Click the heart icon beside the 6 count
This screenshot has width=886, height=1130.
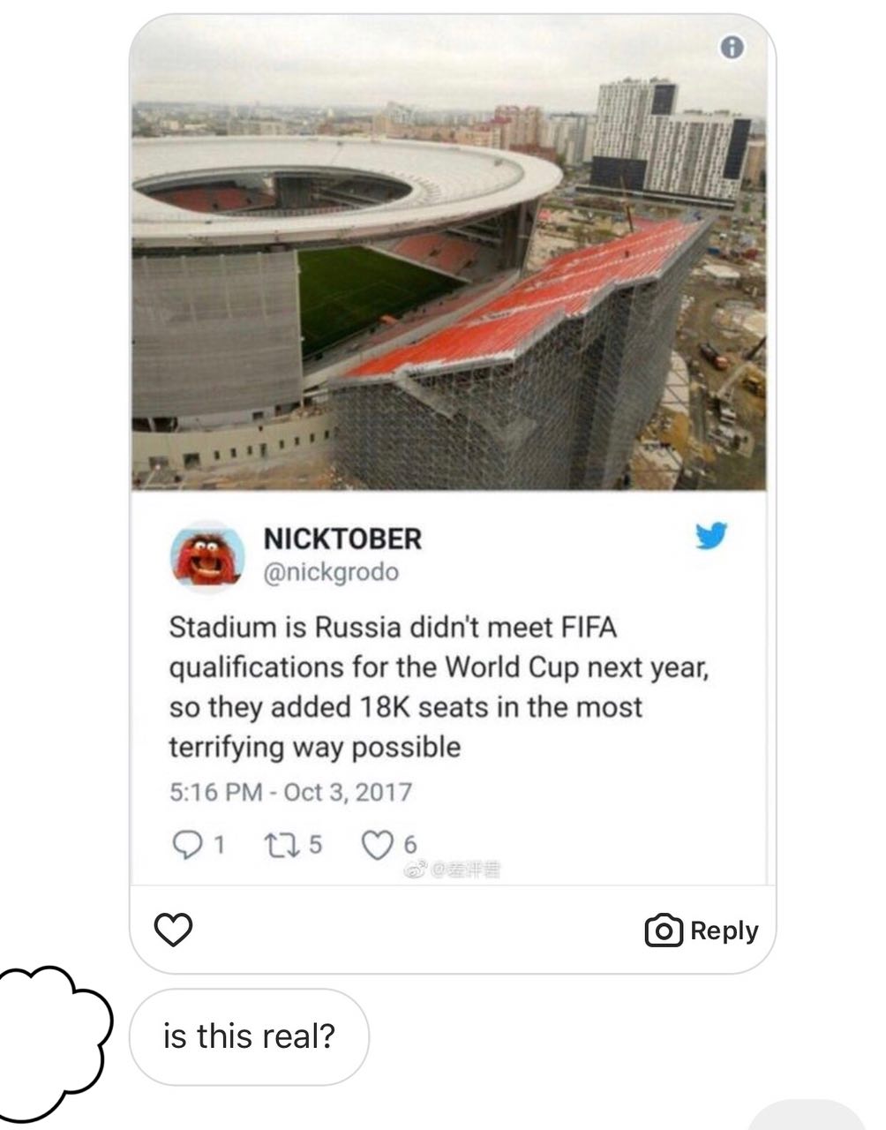(x=379, y=847)
